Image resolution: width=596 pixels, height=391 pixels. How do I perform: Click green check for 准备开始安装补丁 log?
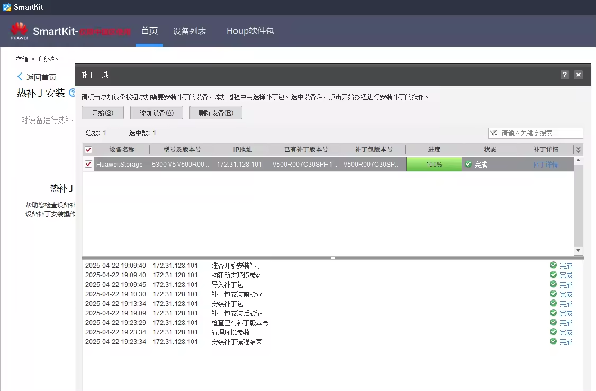coord(553,265)
